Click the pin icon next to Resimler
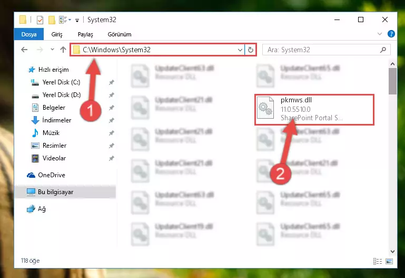 [x=111, y=146]
